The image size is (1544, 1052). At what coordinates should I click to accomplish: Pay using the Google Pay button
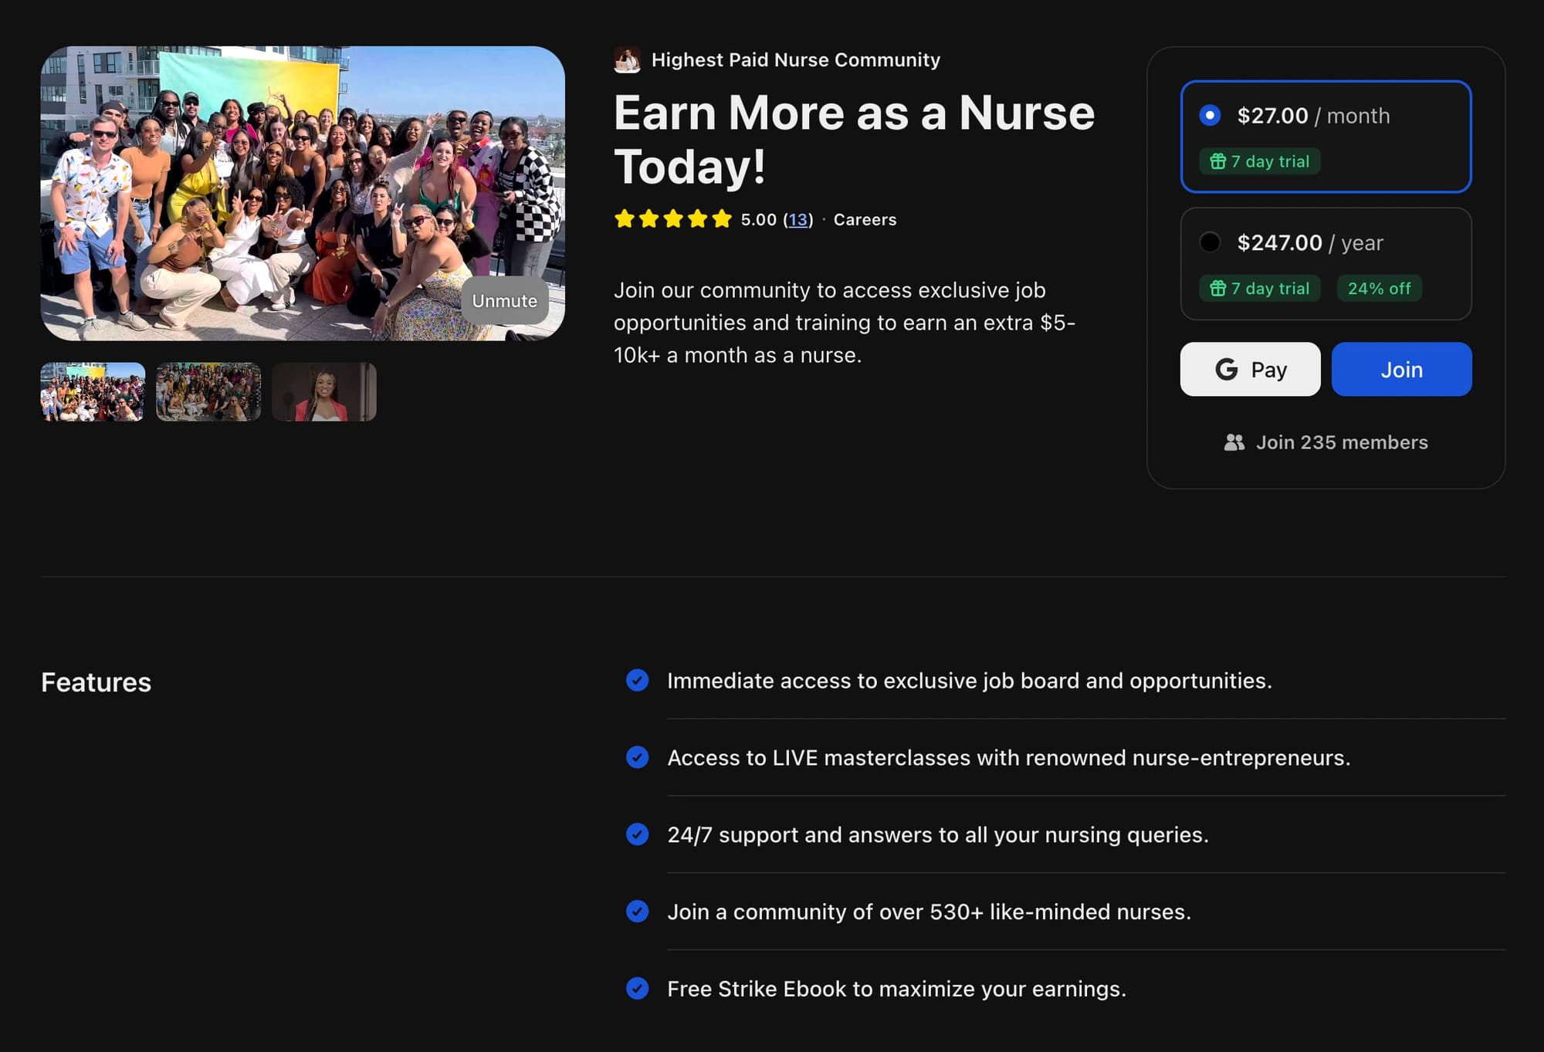click(1250, 370)
